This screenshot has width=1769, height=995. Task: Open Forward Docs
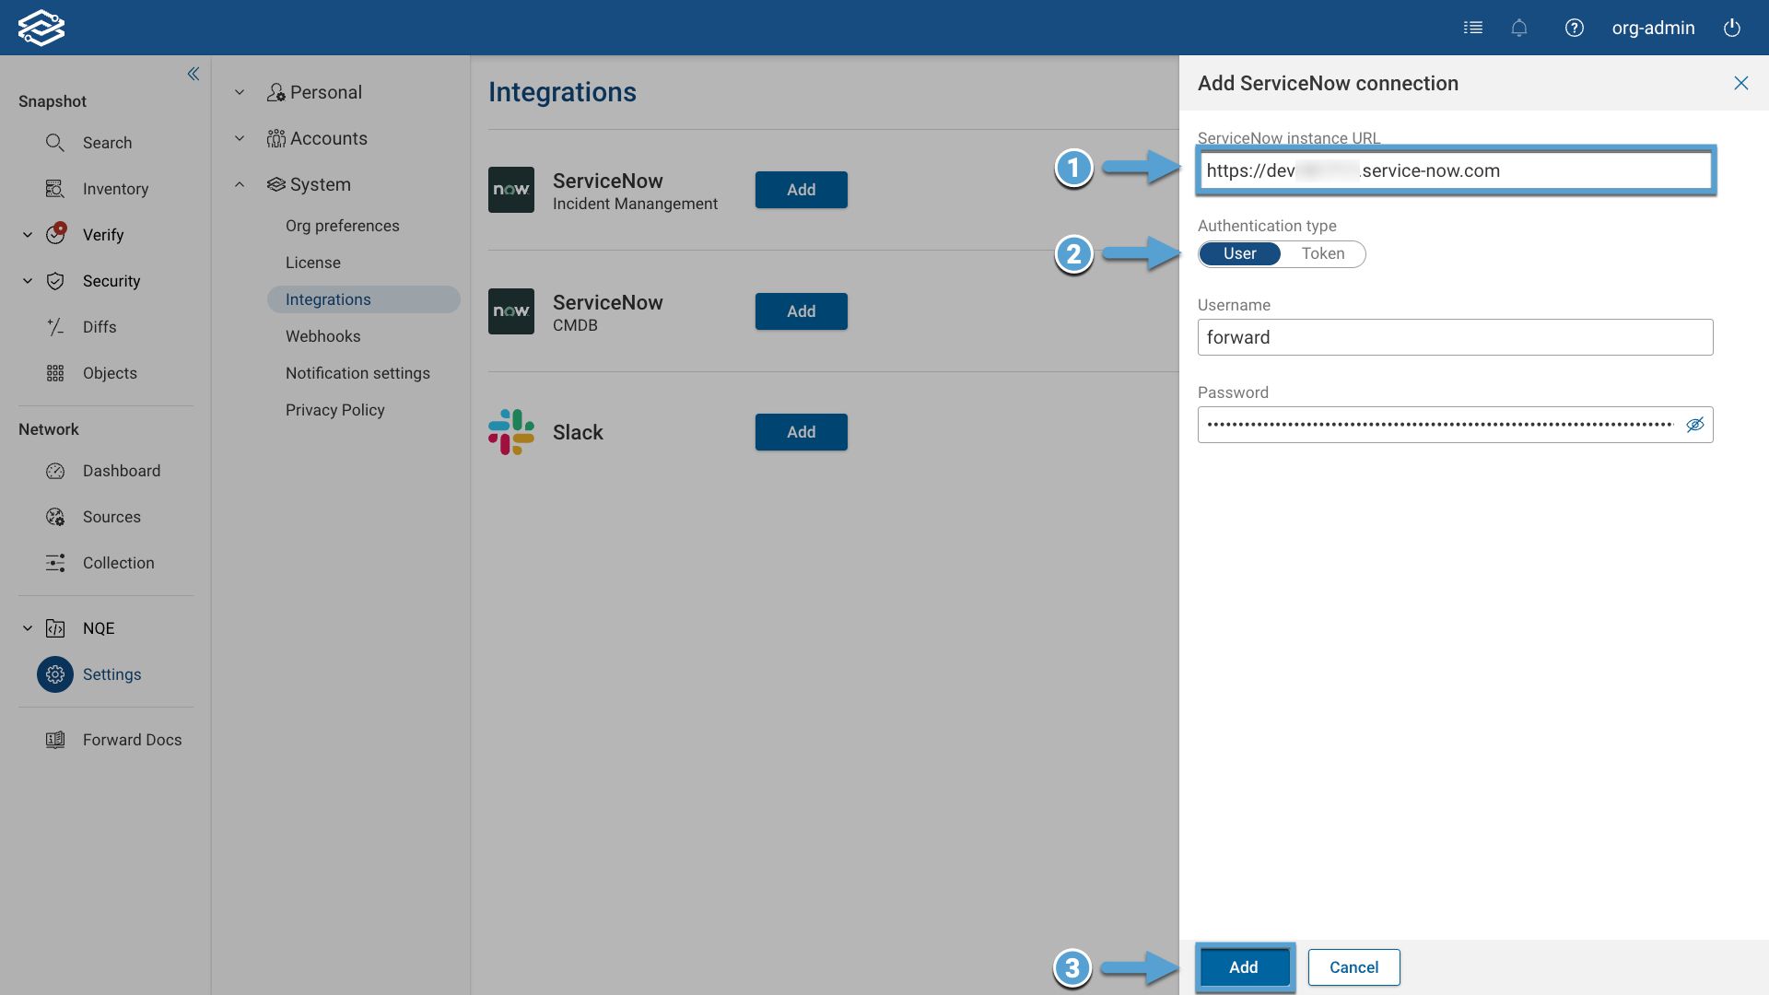pyautogui.click(x=132, y=739)
